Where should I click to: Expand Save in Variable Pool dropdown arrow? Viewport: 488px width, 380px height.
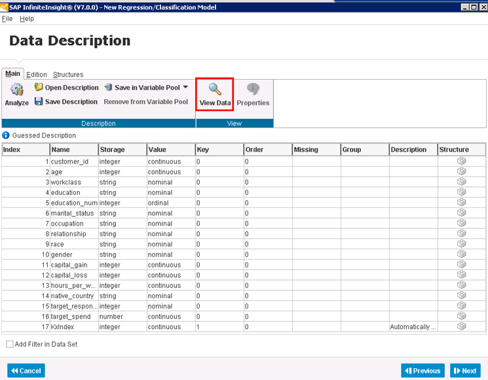tap(185, 87)
